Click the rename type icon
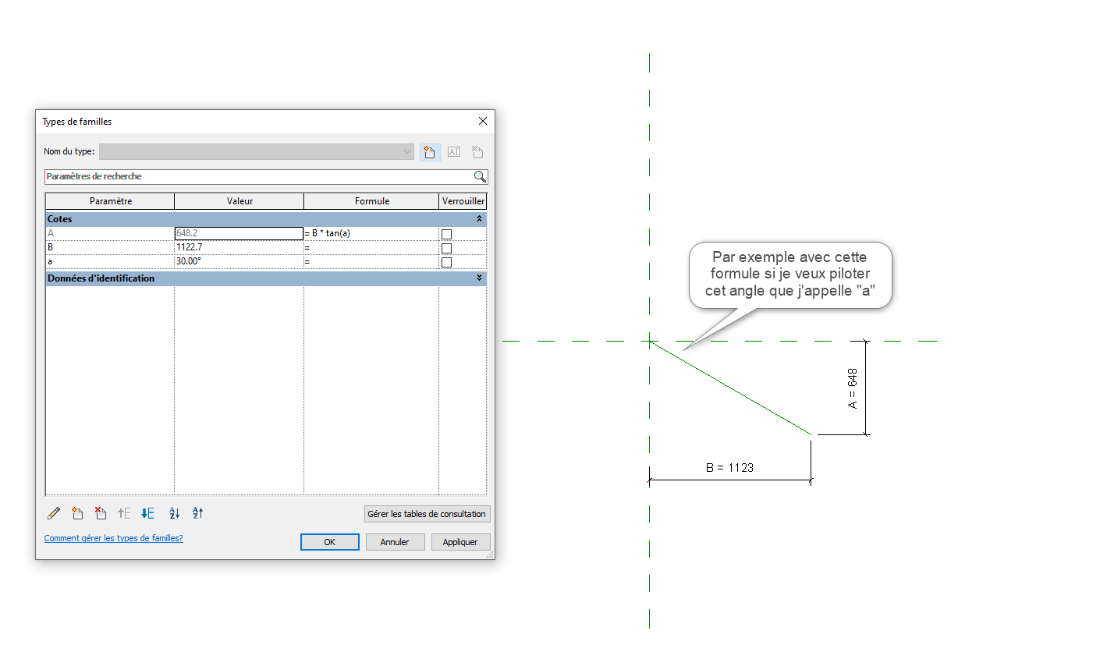Screen dimensions: 1107x666 pos(454,152)
